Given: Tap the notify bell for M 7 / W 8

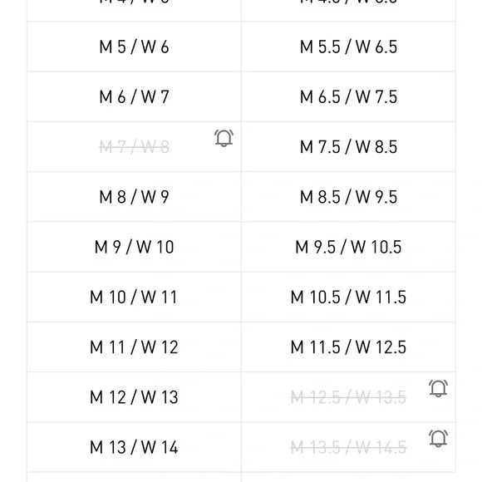Looking at the screenshot, I should tap(224, 138).
